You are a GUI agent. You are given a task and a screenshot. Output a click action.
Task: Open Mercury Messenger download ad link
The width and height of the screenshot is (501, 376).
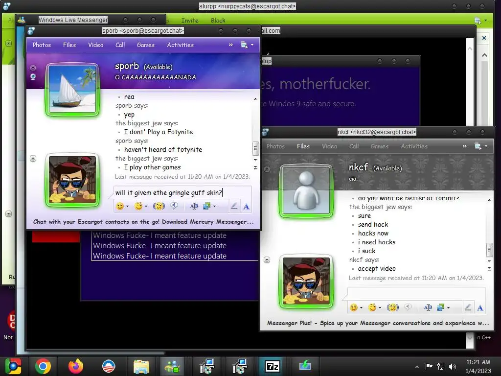[x=143, y=222]
